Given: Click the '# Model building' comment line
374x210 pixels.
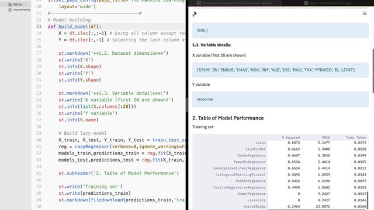Looking at the screenshot, I should (x=69, y=20).
